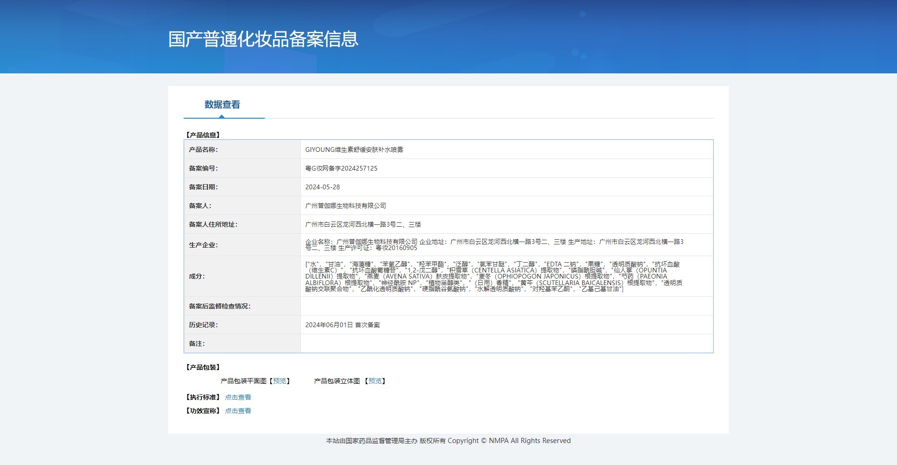
Task: Click the 备案人 row label
Action: 200,206
